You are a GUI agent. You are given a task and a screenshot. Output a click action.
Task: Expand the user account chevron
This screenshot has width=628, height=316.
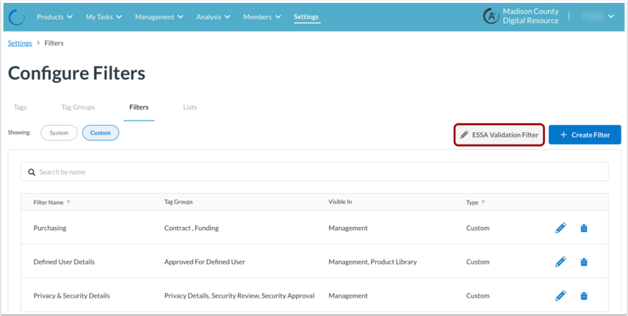pos(611,16)
